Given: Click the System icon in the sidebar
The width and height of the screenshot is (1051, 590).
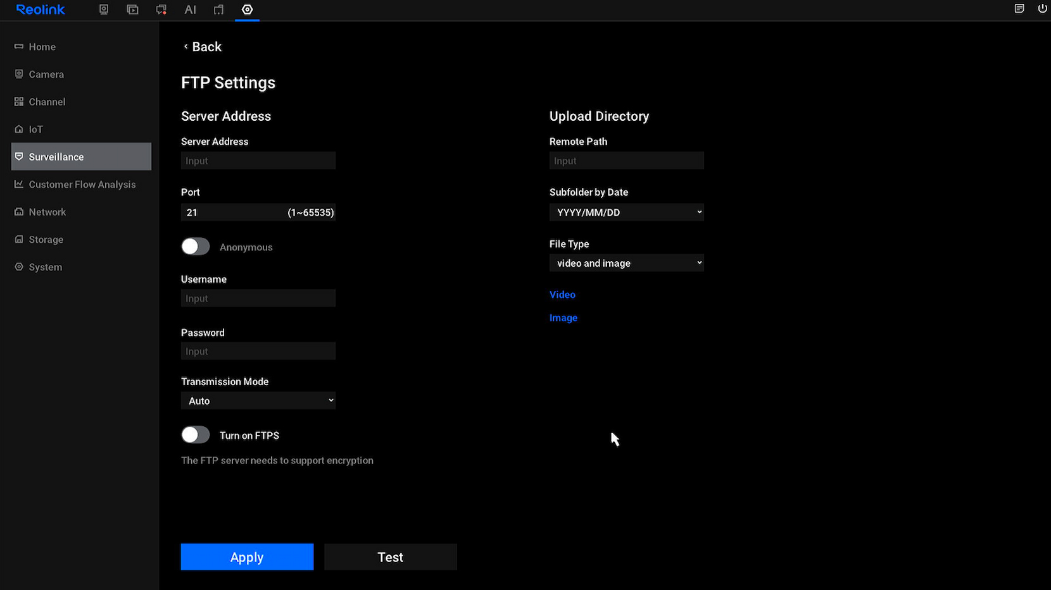Looking at the screenshot, I should point(19,267).
